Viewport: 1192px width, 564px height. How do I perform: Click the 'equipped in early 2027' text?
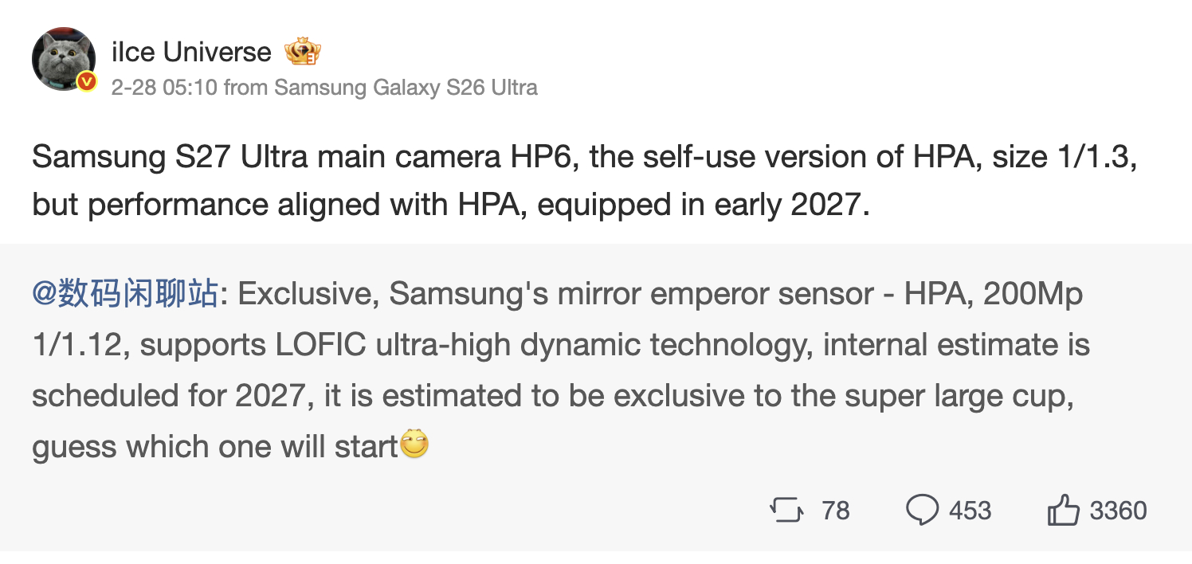pos(701,205)
